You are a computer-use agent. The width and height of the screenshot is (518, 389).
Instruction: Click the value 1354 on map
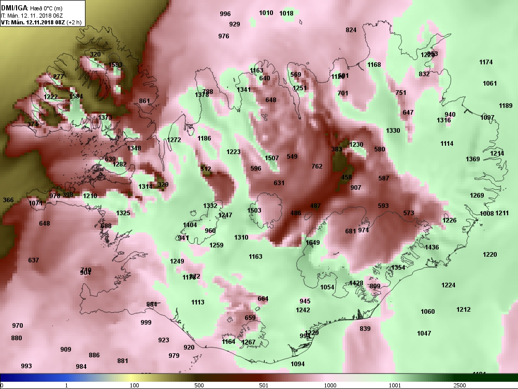(x=398, y=268)
